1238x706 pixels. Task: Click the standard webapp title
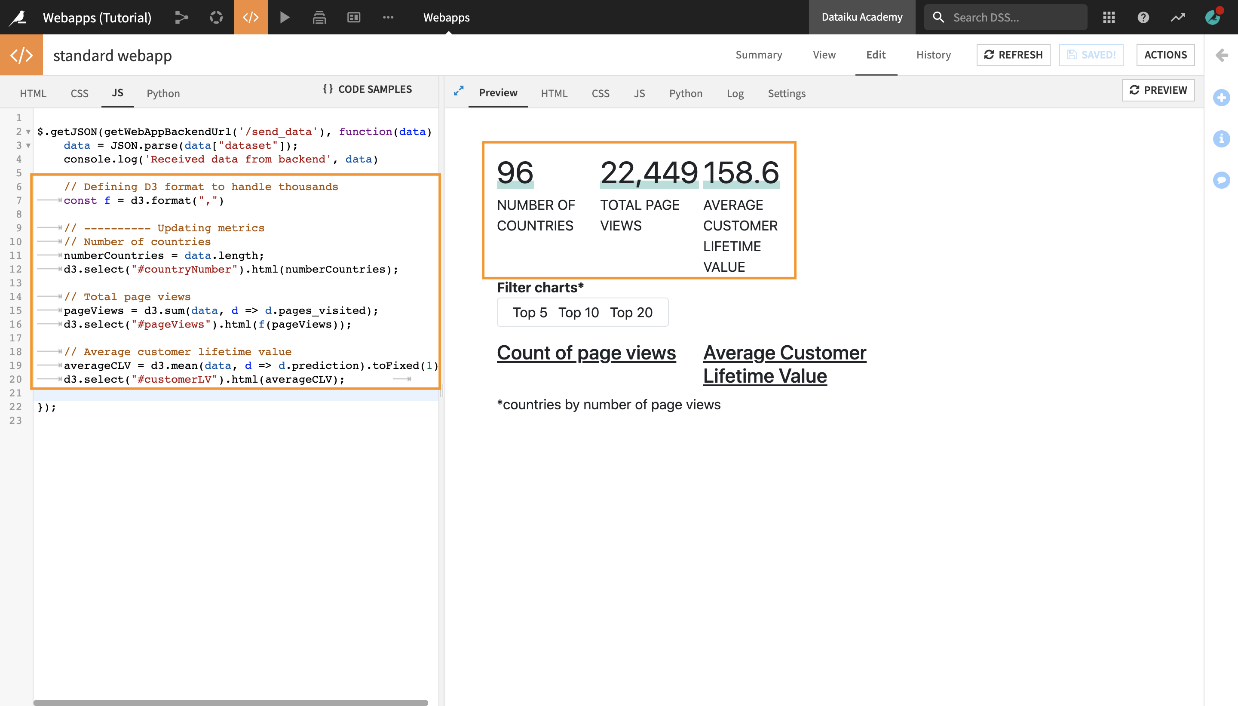tap(113, 55)
